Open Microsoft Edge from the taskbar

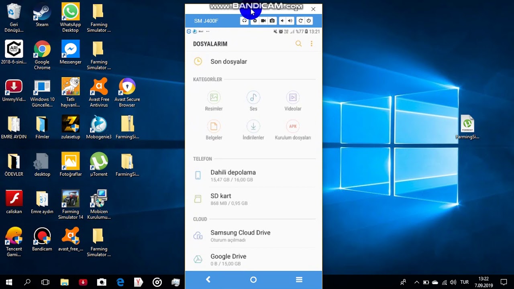[x=120, y=282]
